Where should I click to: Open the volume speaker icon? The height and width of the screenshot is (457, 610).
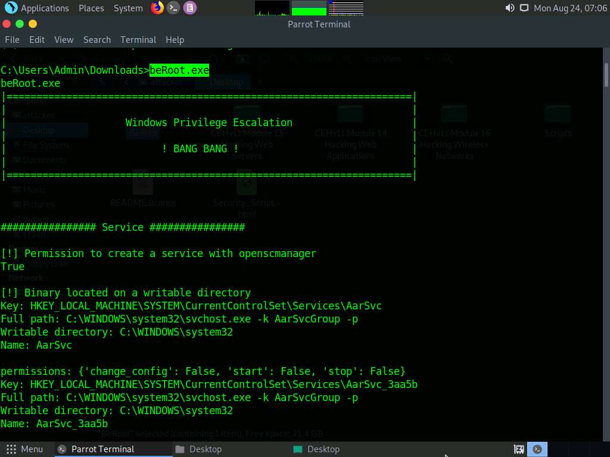[x=510, y=8]
